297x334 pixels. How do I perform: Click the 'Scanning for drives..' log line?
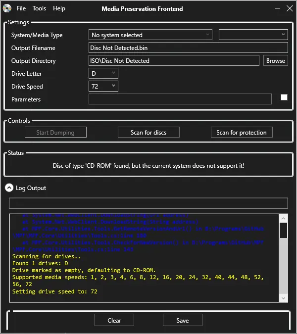point(47,256)
